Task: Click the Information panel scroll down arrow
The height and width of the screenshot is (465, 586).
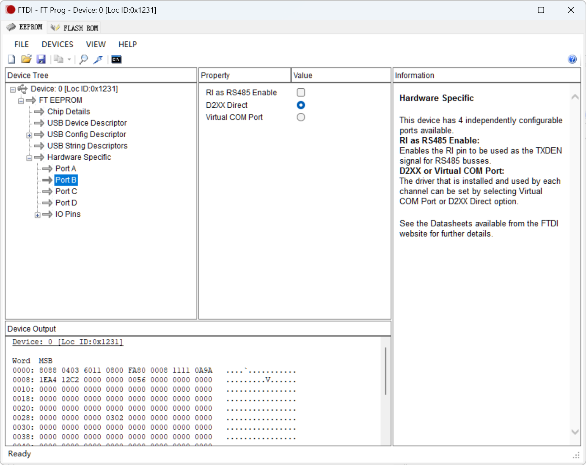Action: coord(575,432)
